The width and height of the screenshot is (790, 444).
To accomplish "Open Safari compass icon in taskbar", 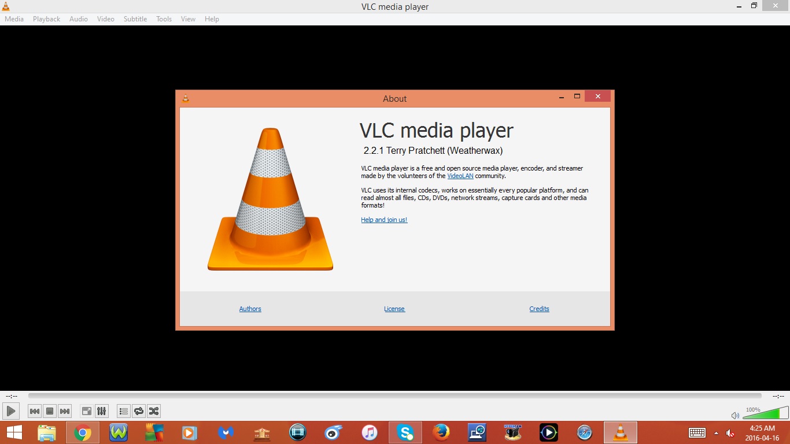I will pyautogui.click(x=585, y=432).
